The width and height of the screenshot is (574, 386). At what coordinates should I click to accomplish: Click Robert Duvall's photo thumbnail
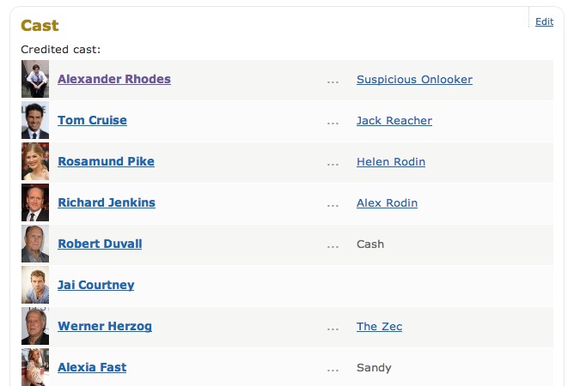(35, 244)
